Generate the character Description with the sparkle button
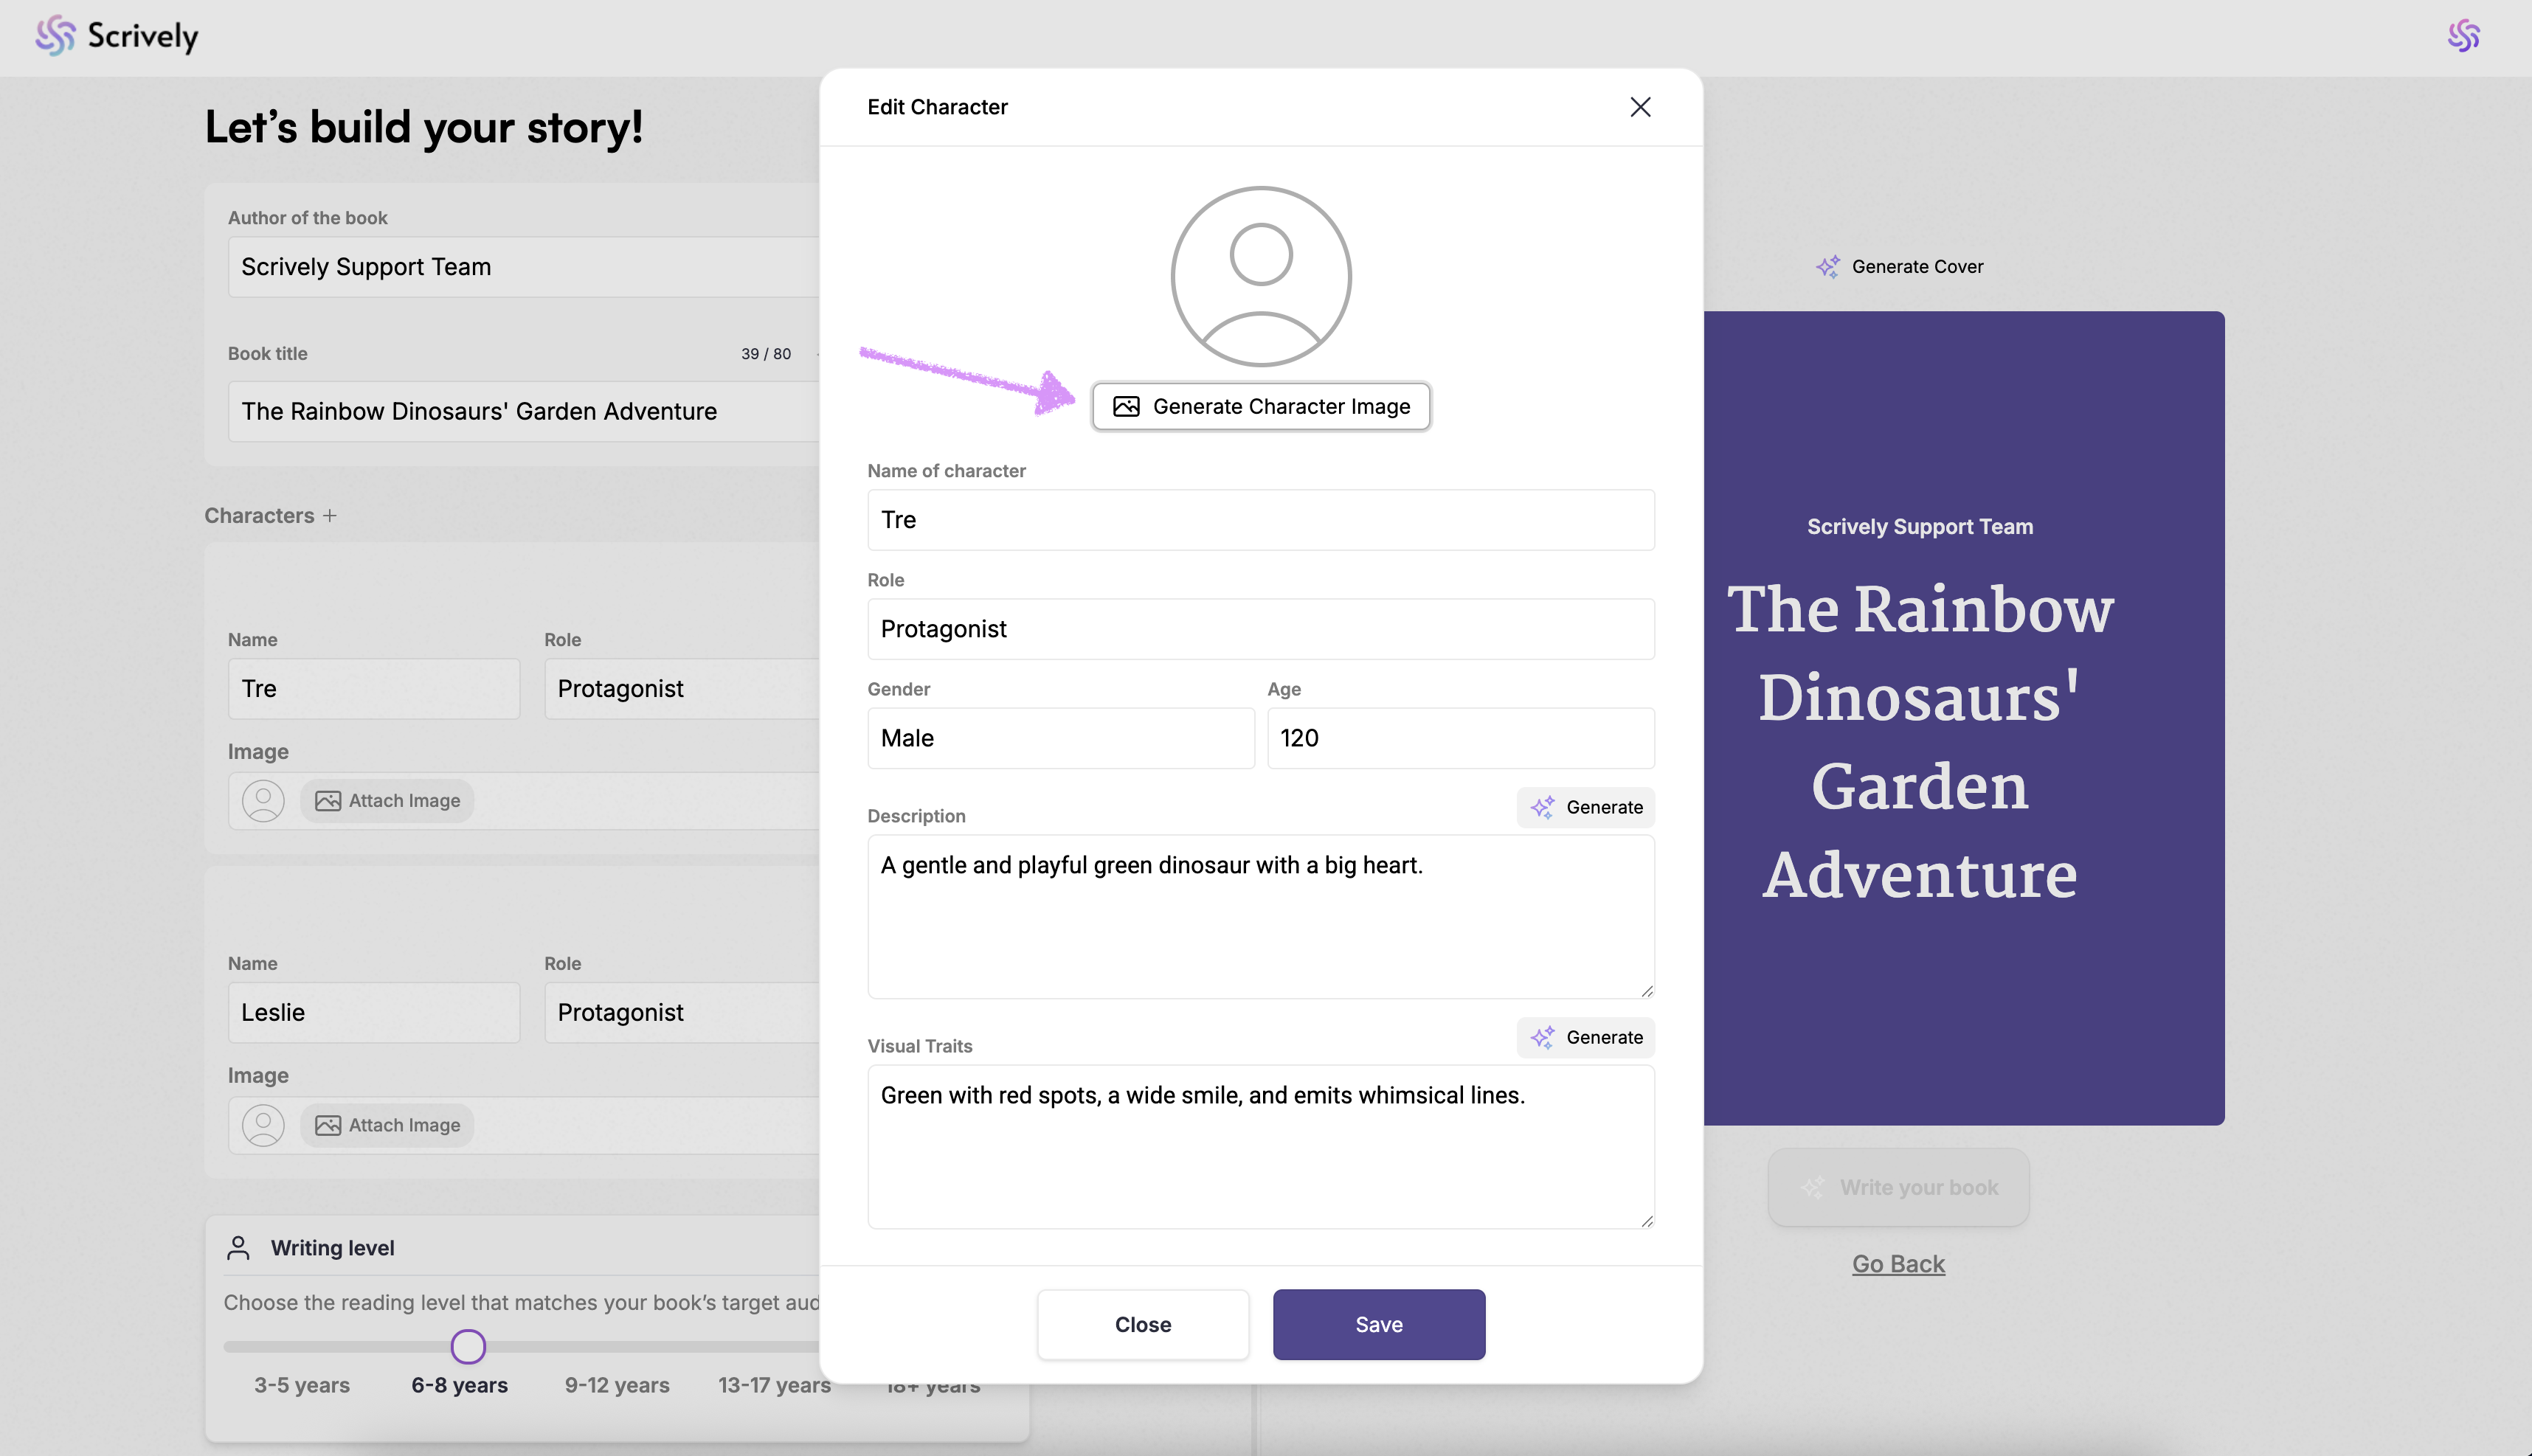This screenshot has height=1456, width=2532. pos(1586,807)
